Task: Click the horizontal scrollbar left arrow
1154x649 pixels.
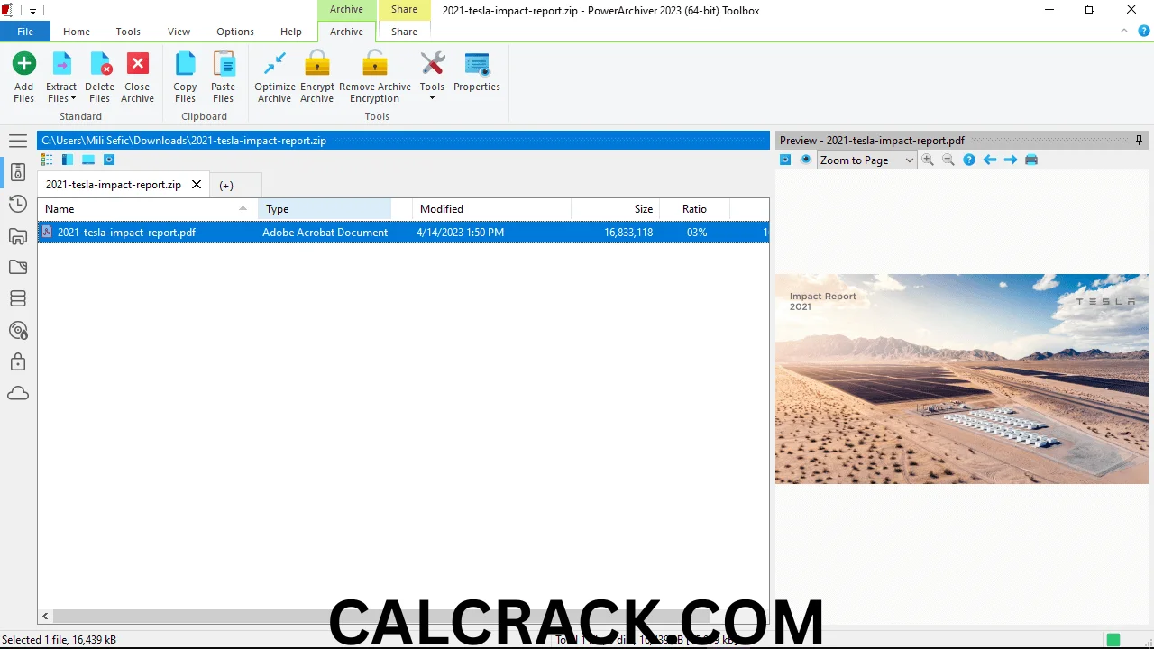Action: (x=45, y=617)
